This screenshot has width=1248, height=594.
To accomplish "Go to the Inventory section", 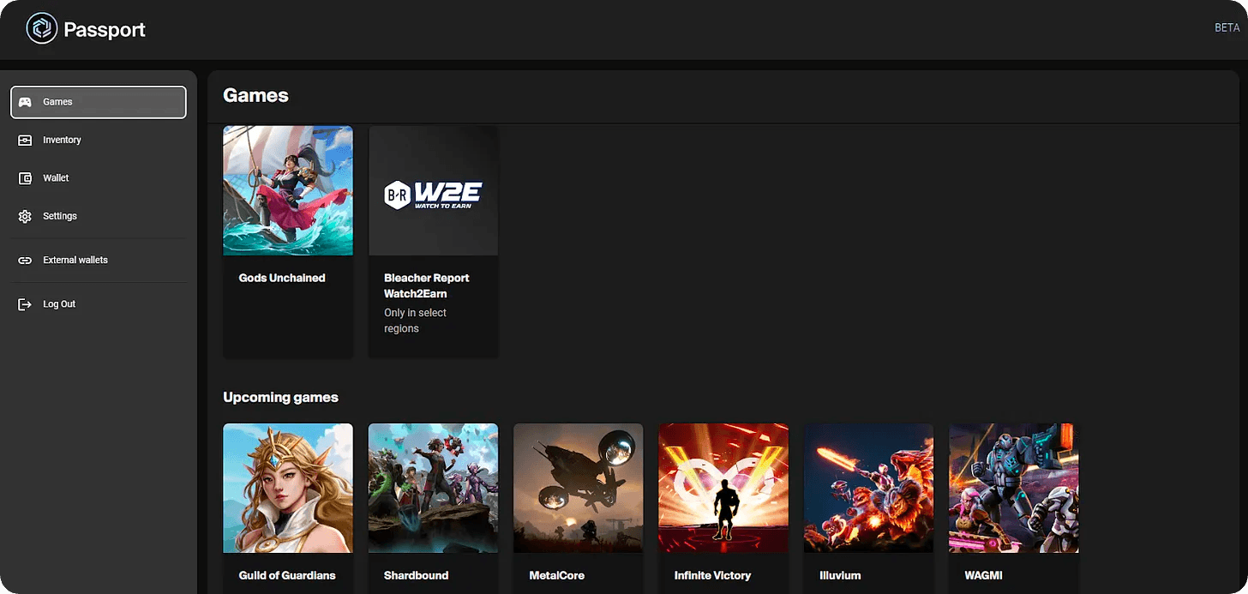I will point(99,140).
